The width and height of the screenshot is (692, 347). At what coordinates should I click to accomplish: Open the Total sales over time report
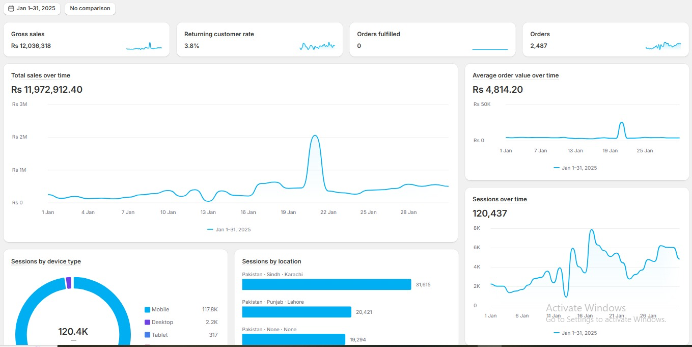coord(41,75)
